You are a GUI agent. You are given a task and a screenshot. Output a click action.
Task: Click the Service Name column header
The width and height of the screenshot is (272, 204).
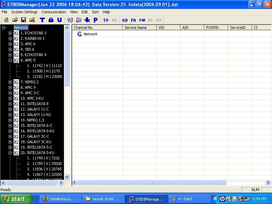pos(140,28)
